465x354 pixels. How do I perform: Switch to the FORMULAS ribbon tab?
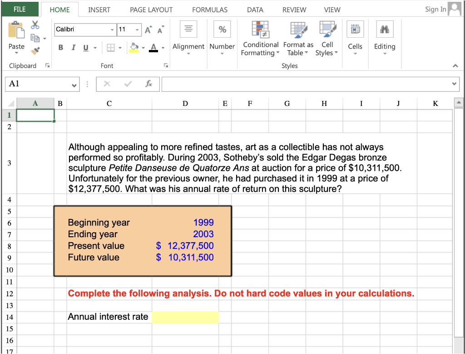click(x=209, y=9)
